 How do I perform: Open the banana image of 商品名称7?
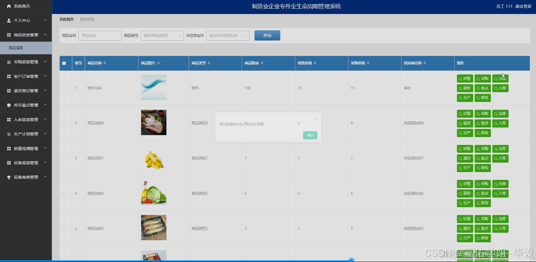point(154,159)
